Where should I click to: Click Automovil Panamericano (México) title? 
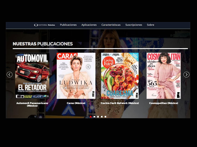pos(32,104)
